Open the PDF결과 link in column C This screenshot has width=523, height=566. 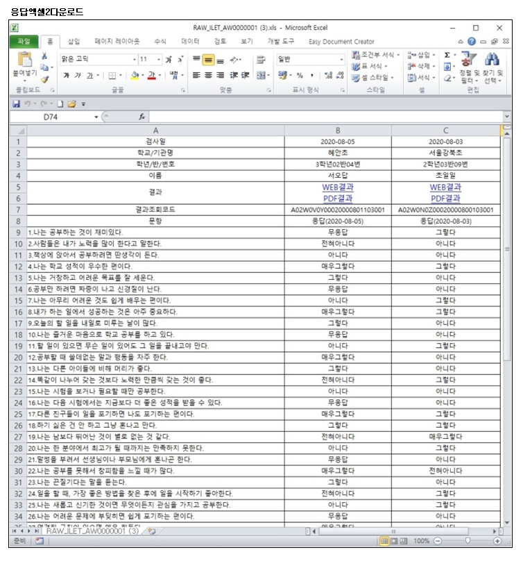pos(445,198)
